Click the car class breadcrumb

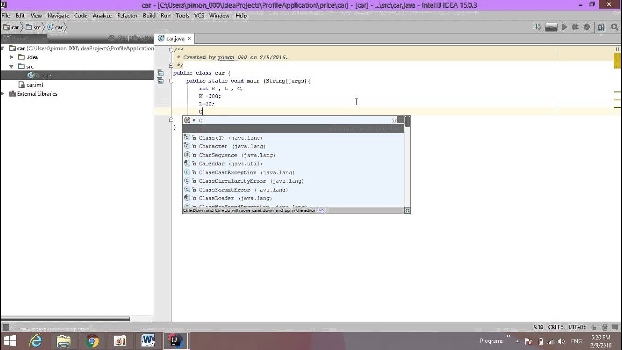coord(55,27)
